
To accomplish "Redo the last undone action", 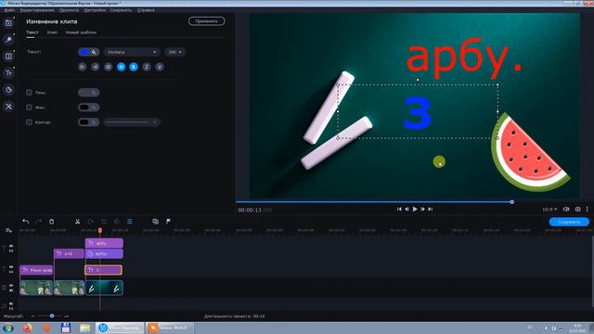I will pyautogui.click(x=39, y=222).
